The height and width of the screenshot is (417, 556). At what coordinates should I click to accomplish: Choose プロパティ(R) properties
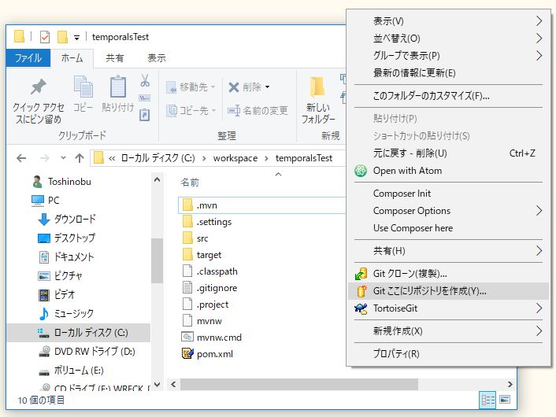[x=449, y=353]
